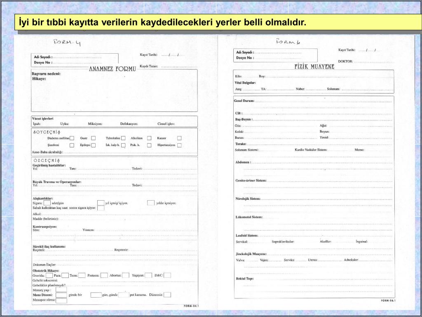The image size is (422, 317).
Task: Check the Tuberküloz box
Action: click(x=123, y=138)
